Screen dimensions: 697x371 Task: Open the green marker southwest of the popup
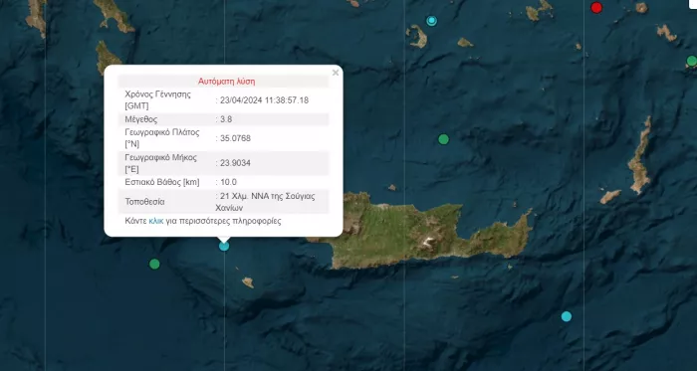pyautogui.click(x=154, y=264)
